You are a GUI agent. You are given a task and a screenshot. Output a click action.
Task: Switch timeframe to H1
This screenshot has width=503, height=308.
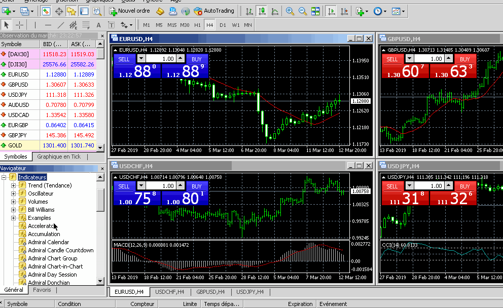(197, 25)
